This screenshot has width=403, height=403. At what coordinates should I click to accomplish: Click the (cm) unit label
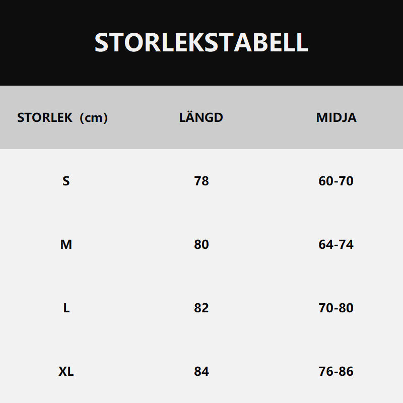(x=94, y=118)
